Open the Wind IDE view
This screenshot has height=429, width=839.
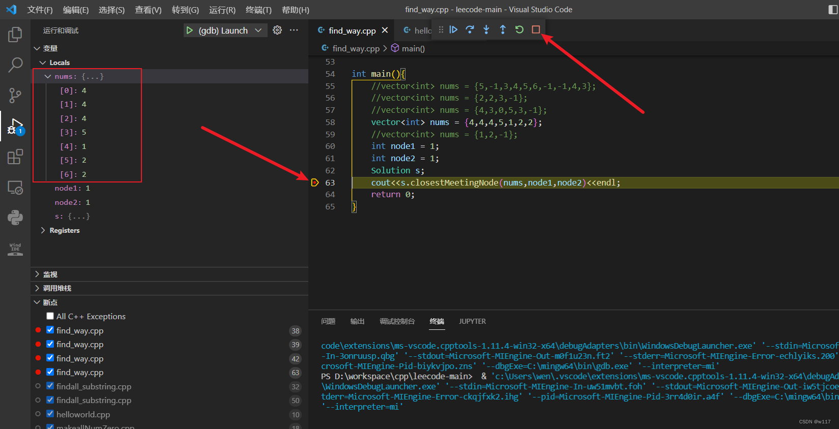click(15, 249)
